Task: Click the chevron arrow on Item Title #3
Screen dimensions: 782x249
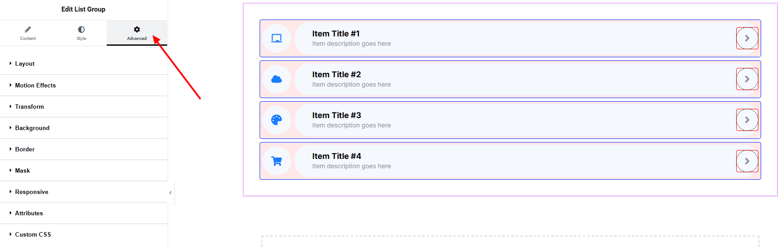Action: click(x=747, y=120)
